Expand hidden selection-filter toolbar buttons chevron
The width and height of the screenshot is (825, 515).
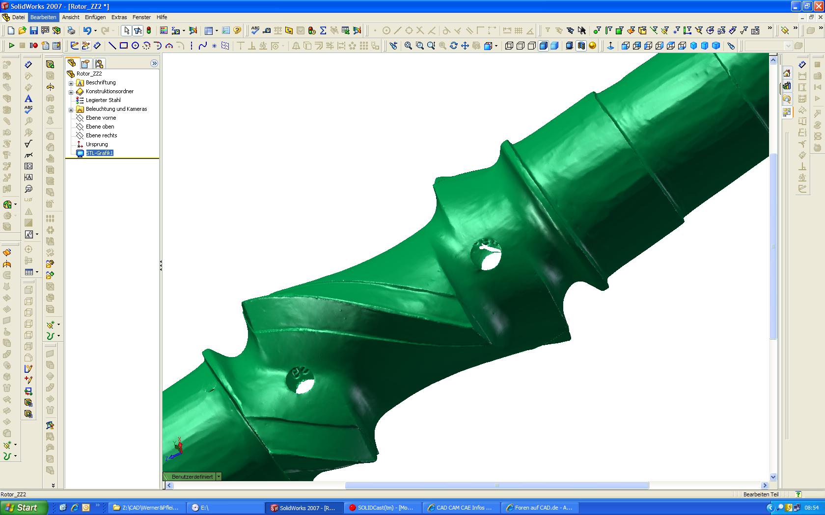click(x=770, y=29)
